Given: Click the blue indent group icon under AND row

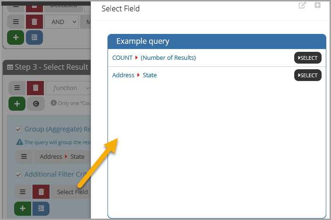Looking at the screenshot, I should tap(34, 38).
